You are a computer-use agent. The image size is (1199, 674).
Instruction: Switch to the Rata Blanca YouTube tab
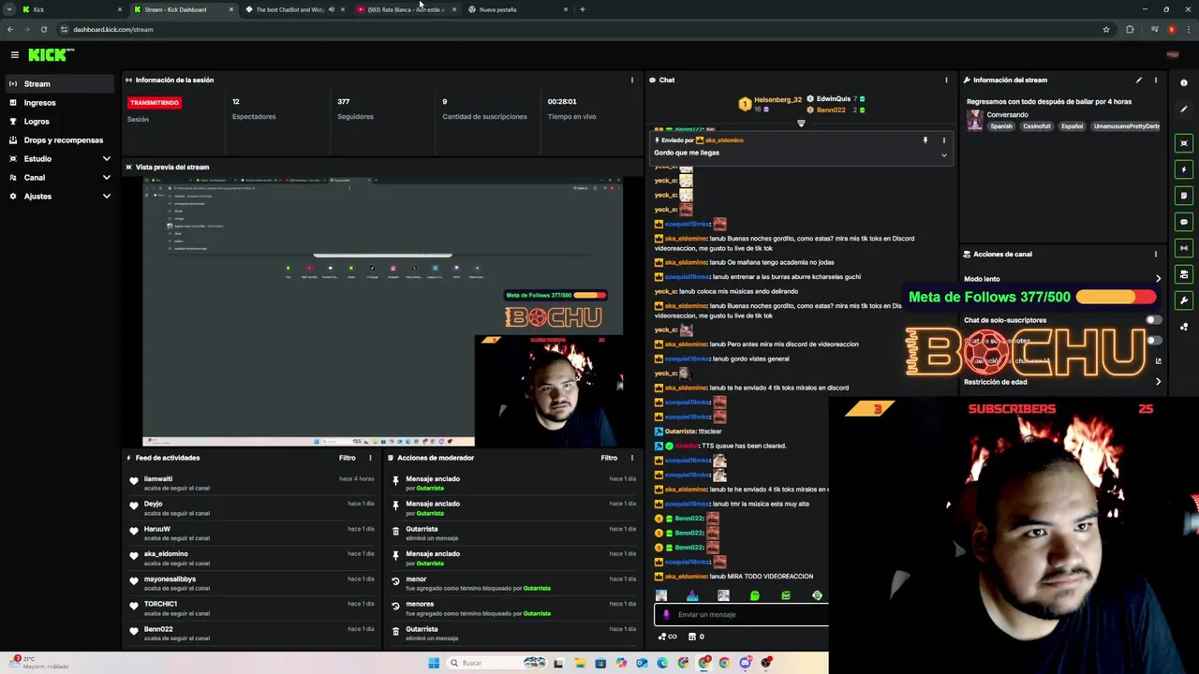(405, 9)
